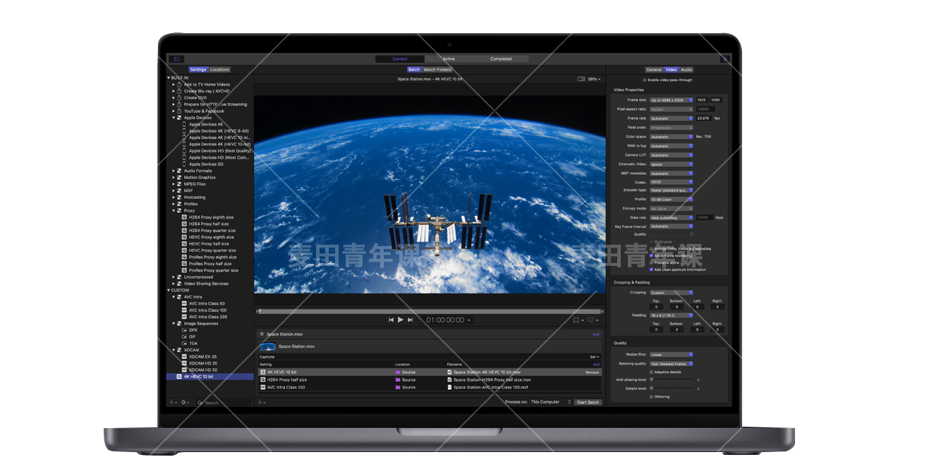Open the Frame rate dropdown
This screenshot has width=946, height=469.
pyautogui.click(x=671, y=118)
